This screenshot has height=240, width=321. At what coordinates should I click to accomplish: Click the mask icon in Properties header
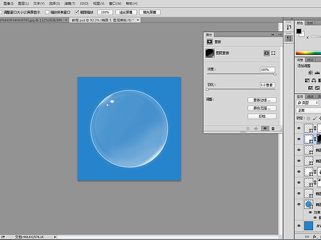[209, 42]
